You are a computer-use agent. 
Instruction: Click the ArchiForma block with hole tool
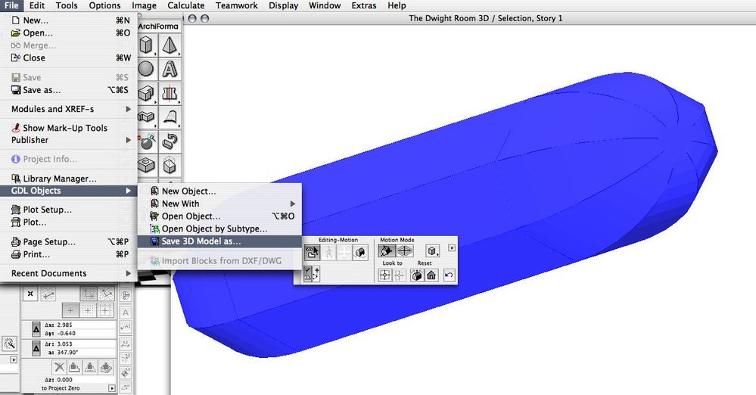147,165
